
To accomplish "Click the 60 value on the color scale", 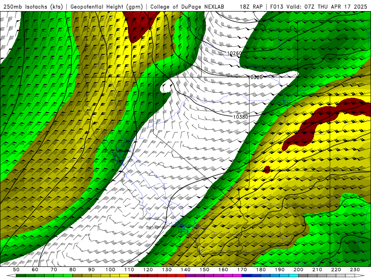I will [x=35, y=270].
